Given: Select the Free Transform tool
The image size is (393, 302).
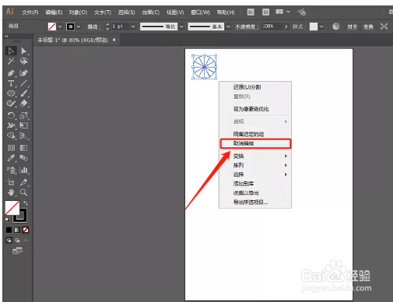Looking at the screenshot, I should point(23,125).
